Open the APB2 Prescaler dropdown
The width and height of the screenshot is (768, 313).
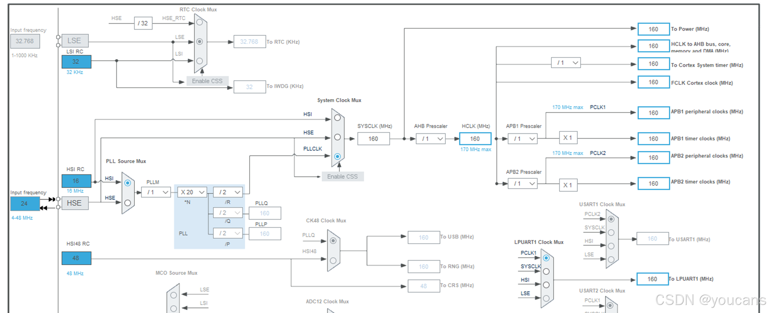point(523,184)
